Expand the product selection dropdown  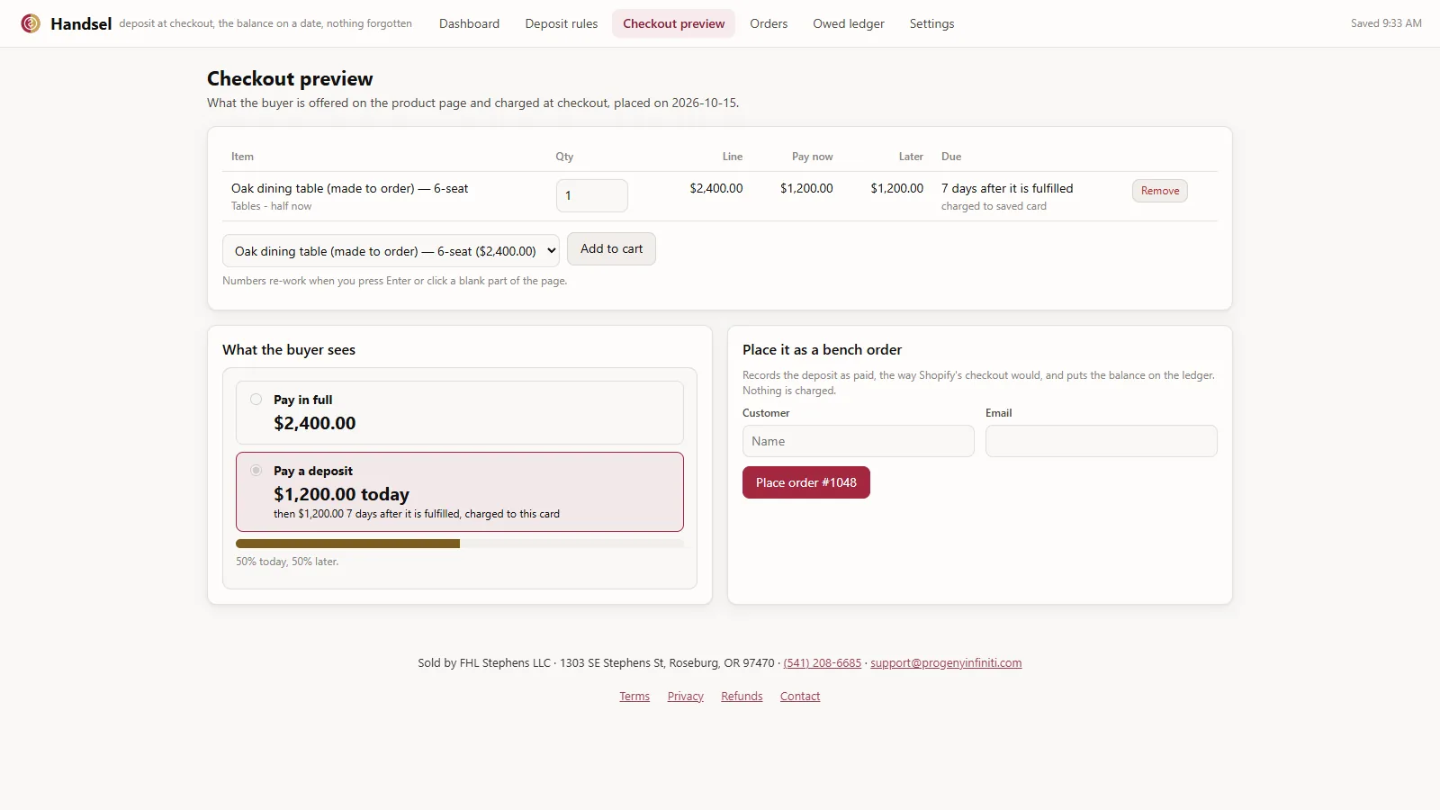(x=391, y=251)
